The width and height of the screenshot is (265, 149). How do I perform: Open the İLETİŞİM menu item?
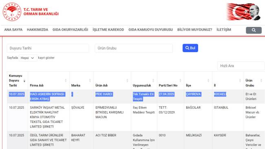tap(224, 30)
